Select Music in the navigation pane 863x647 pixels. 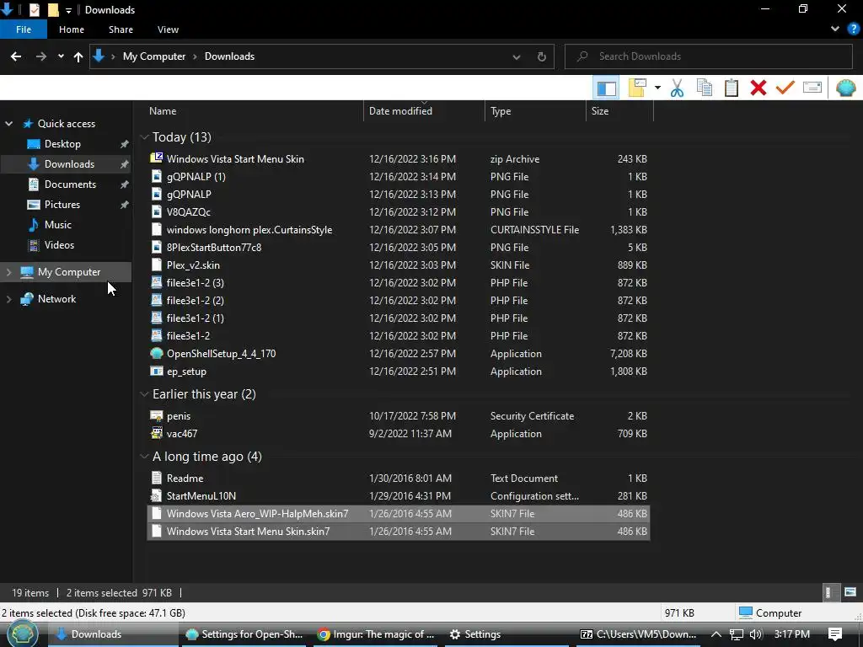[x=58, y=224]
